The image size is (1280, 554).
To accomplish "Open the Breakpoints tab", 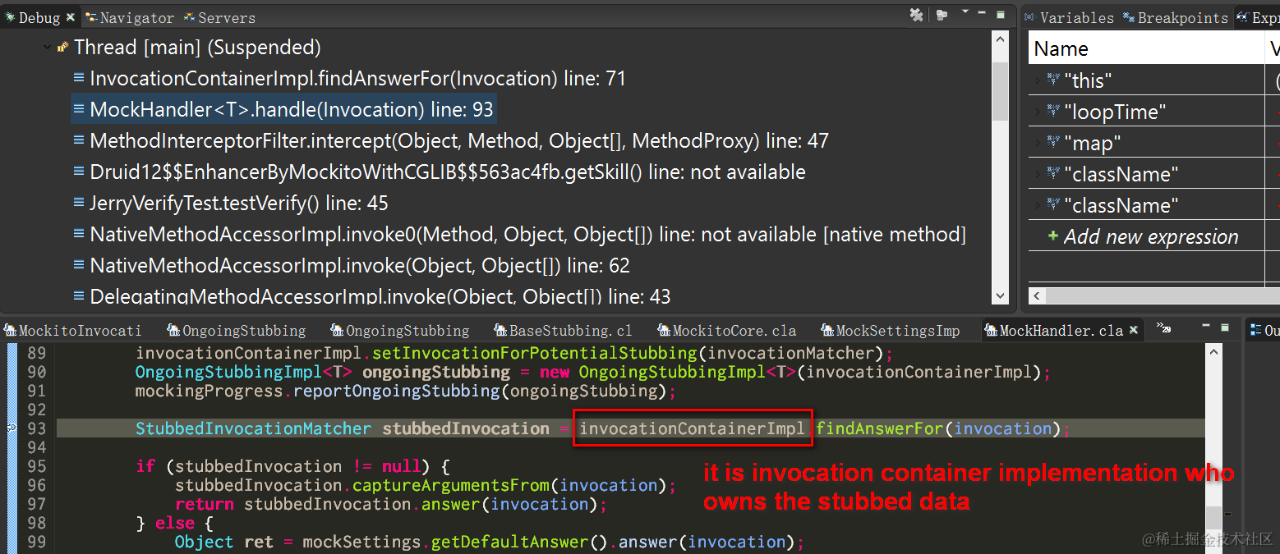I will (1175, 17).
